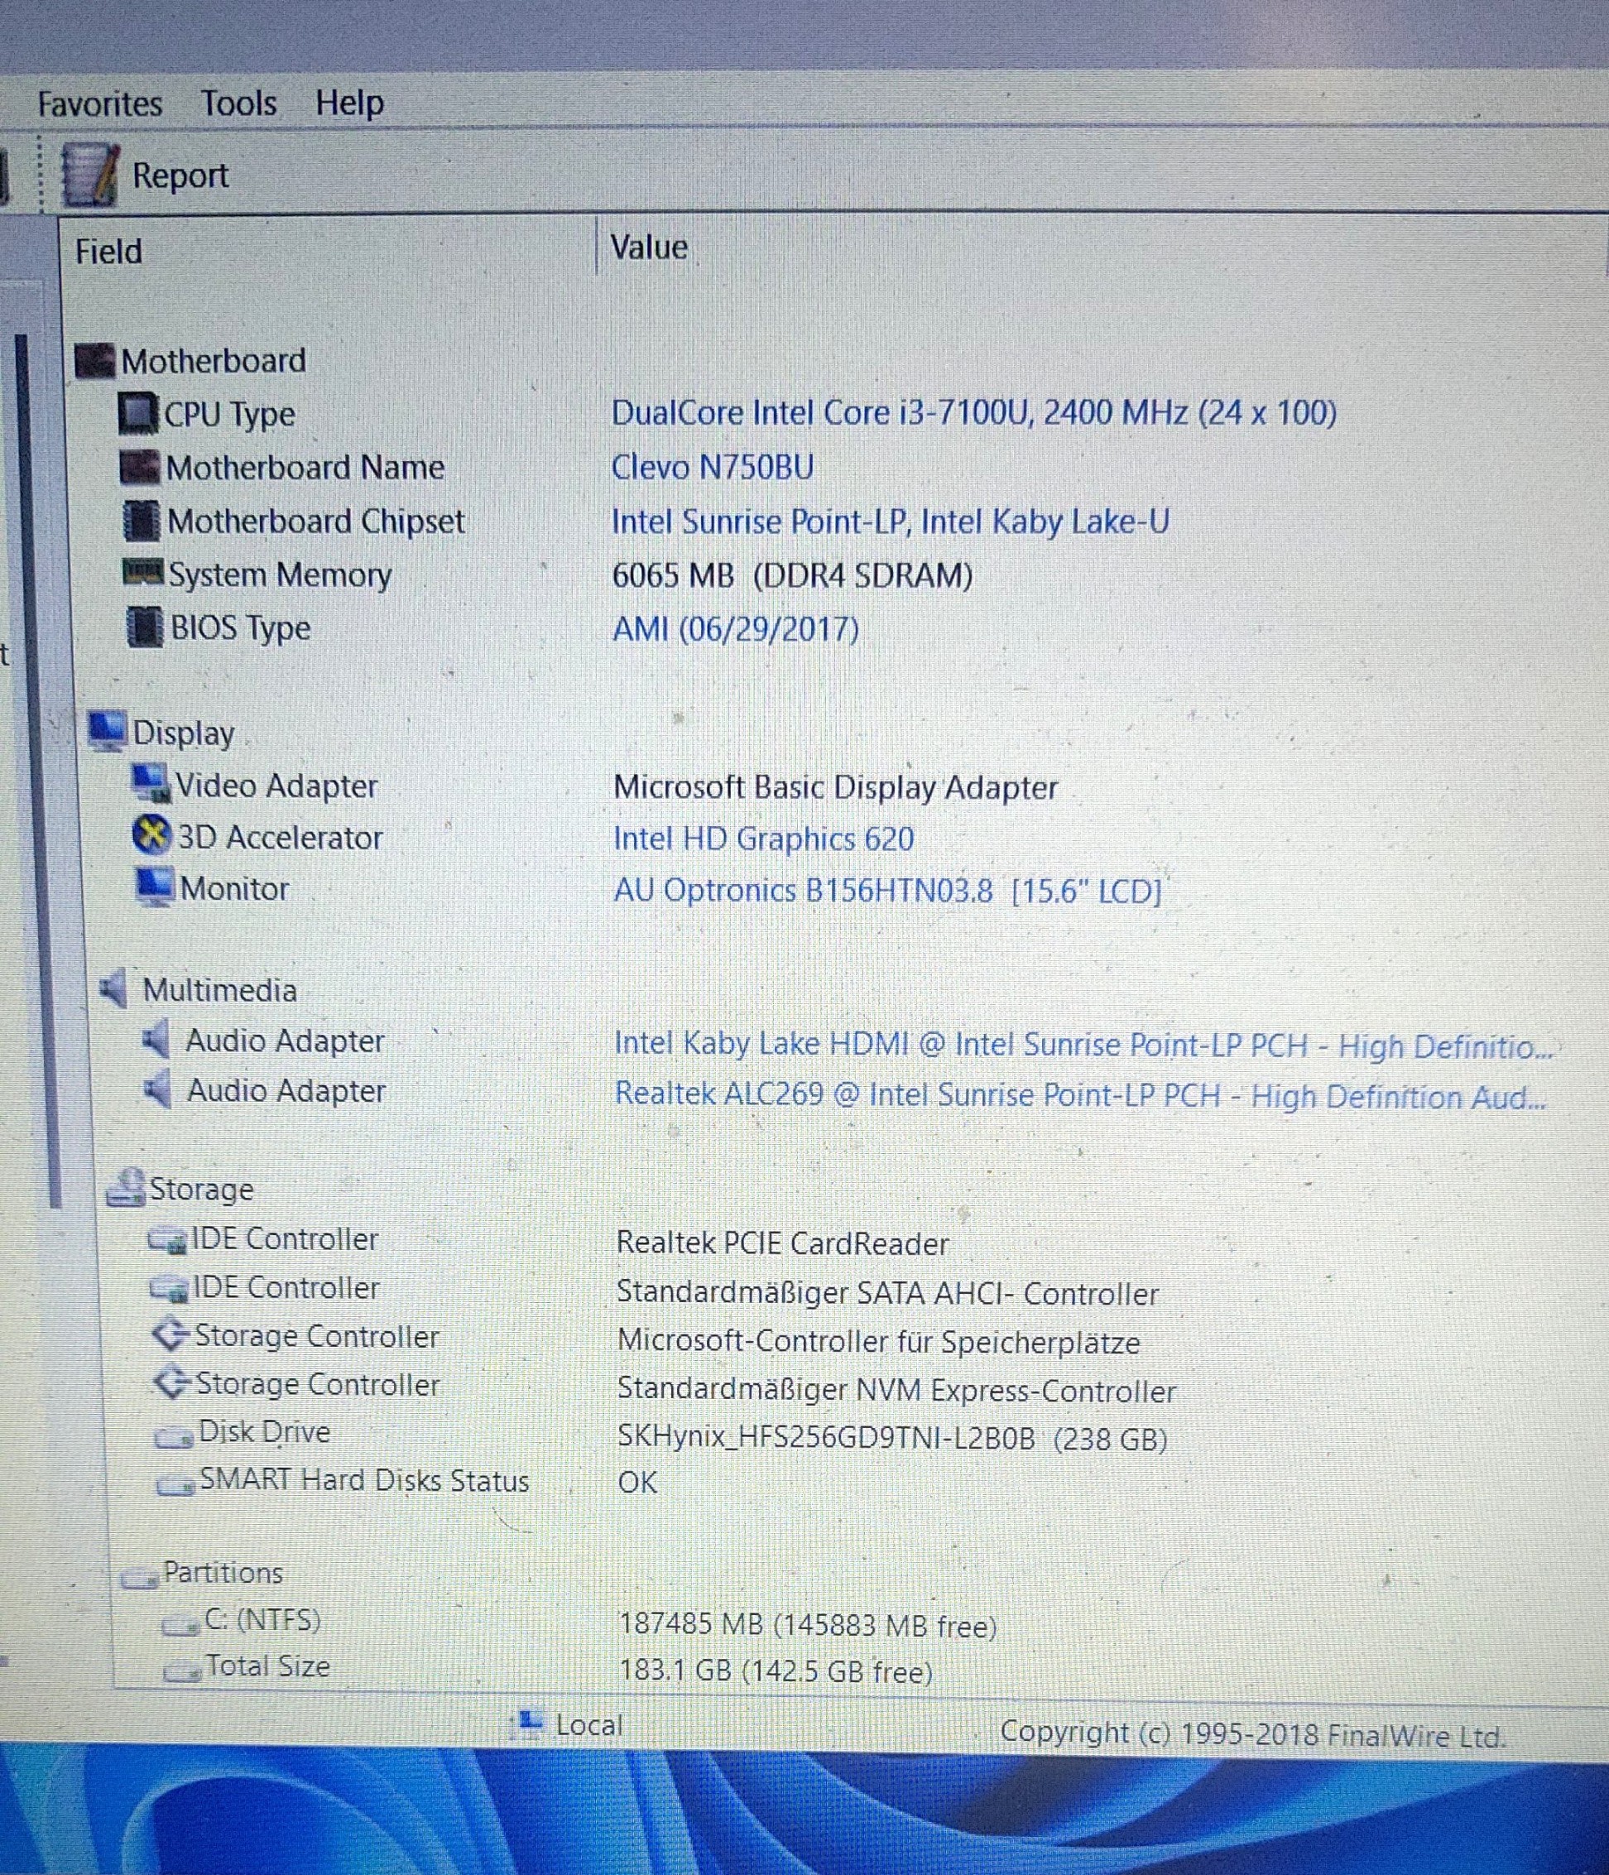This screenshot has width=1609, height=1875.
Task: Select the SMART status value OK
Action: pos(638,1483)
